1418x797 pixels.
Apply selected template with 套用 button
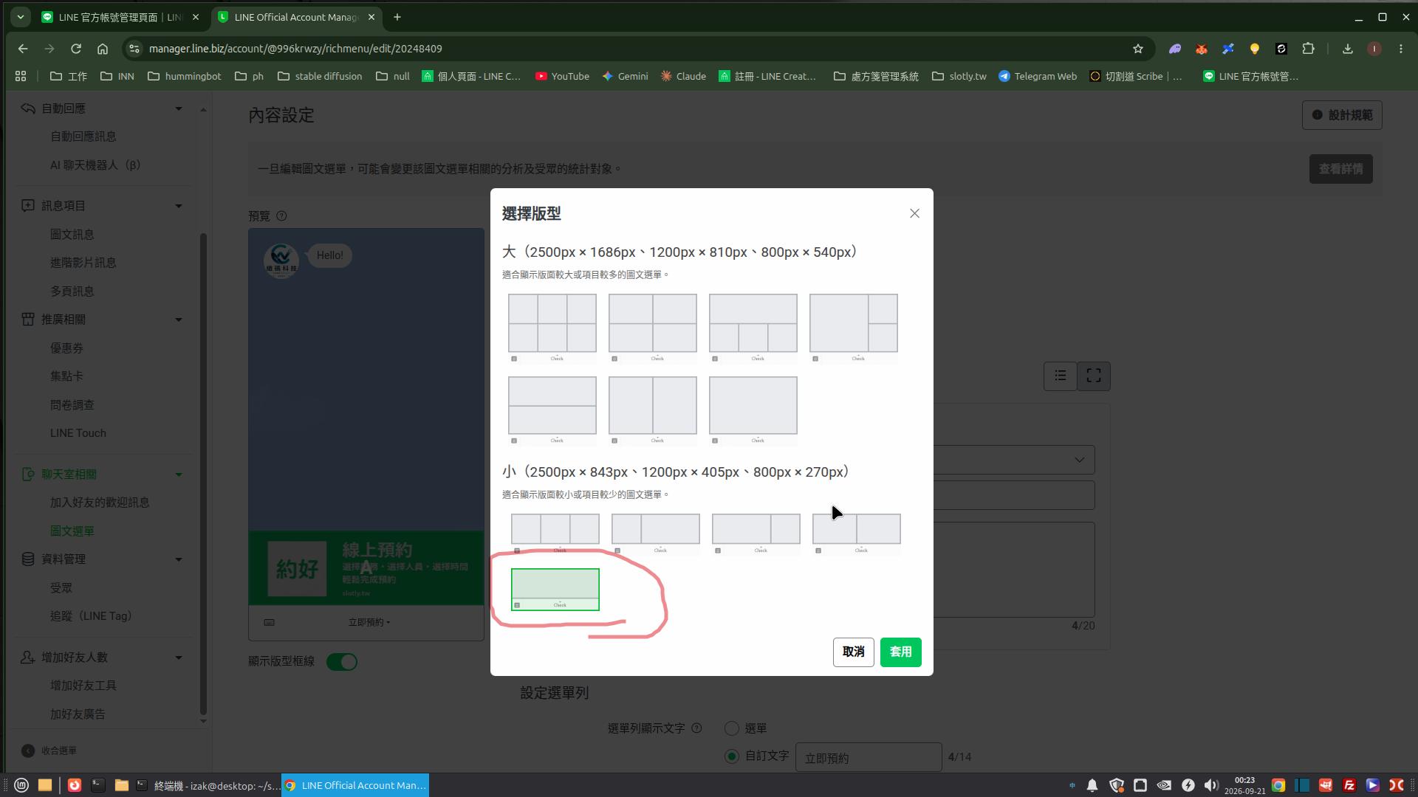900,652
